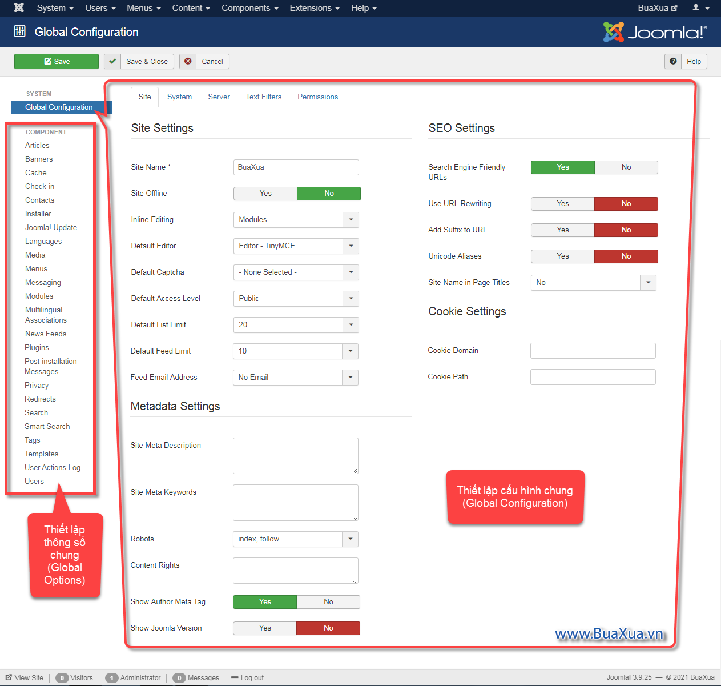Open the System menu in top bar

point(55,8)
